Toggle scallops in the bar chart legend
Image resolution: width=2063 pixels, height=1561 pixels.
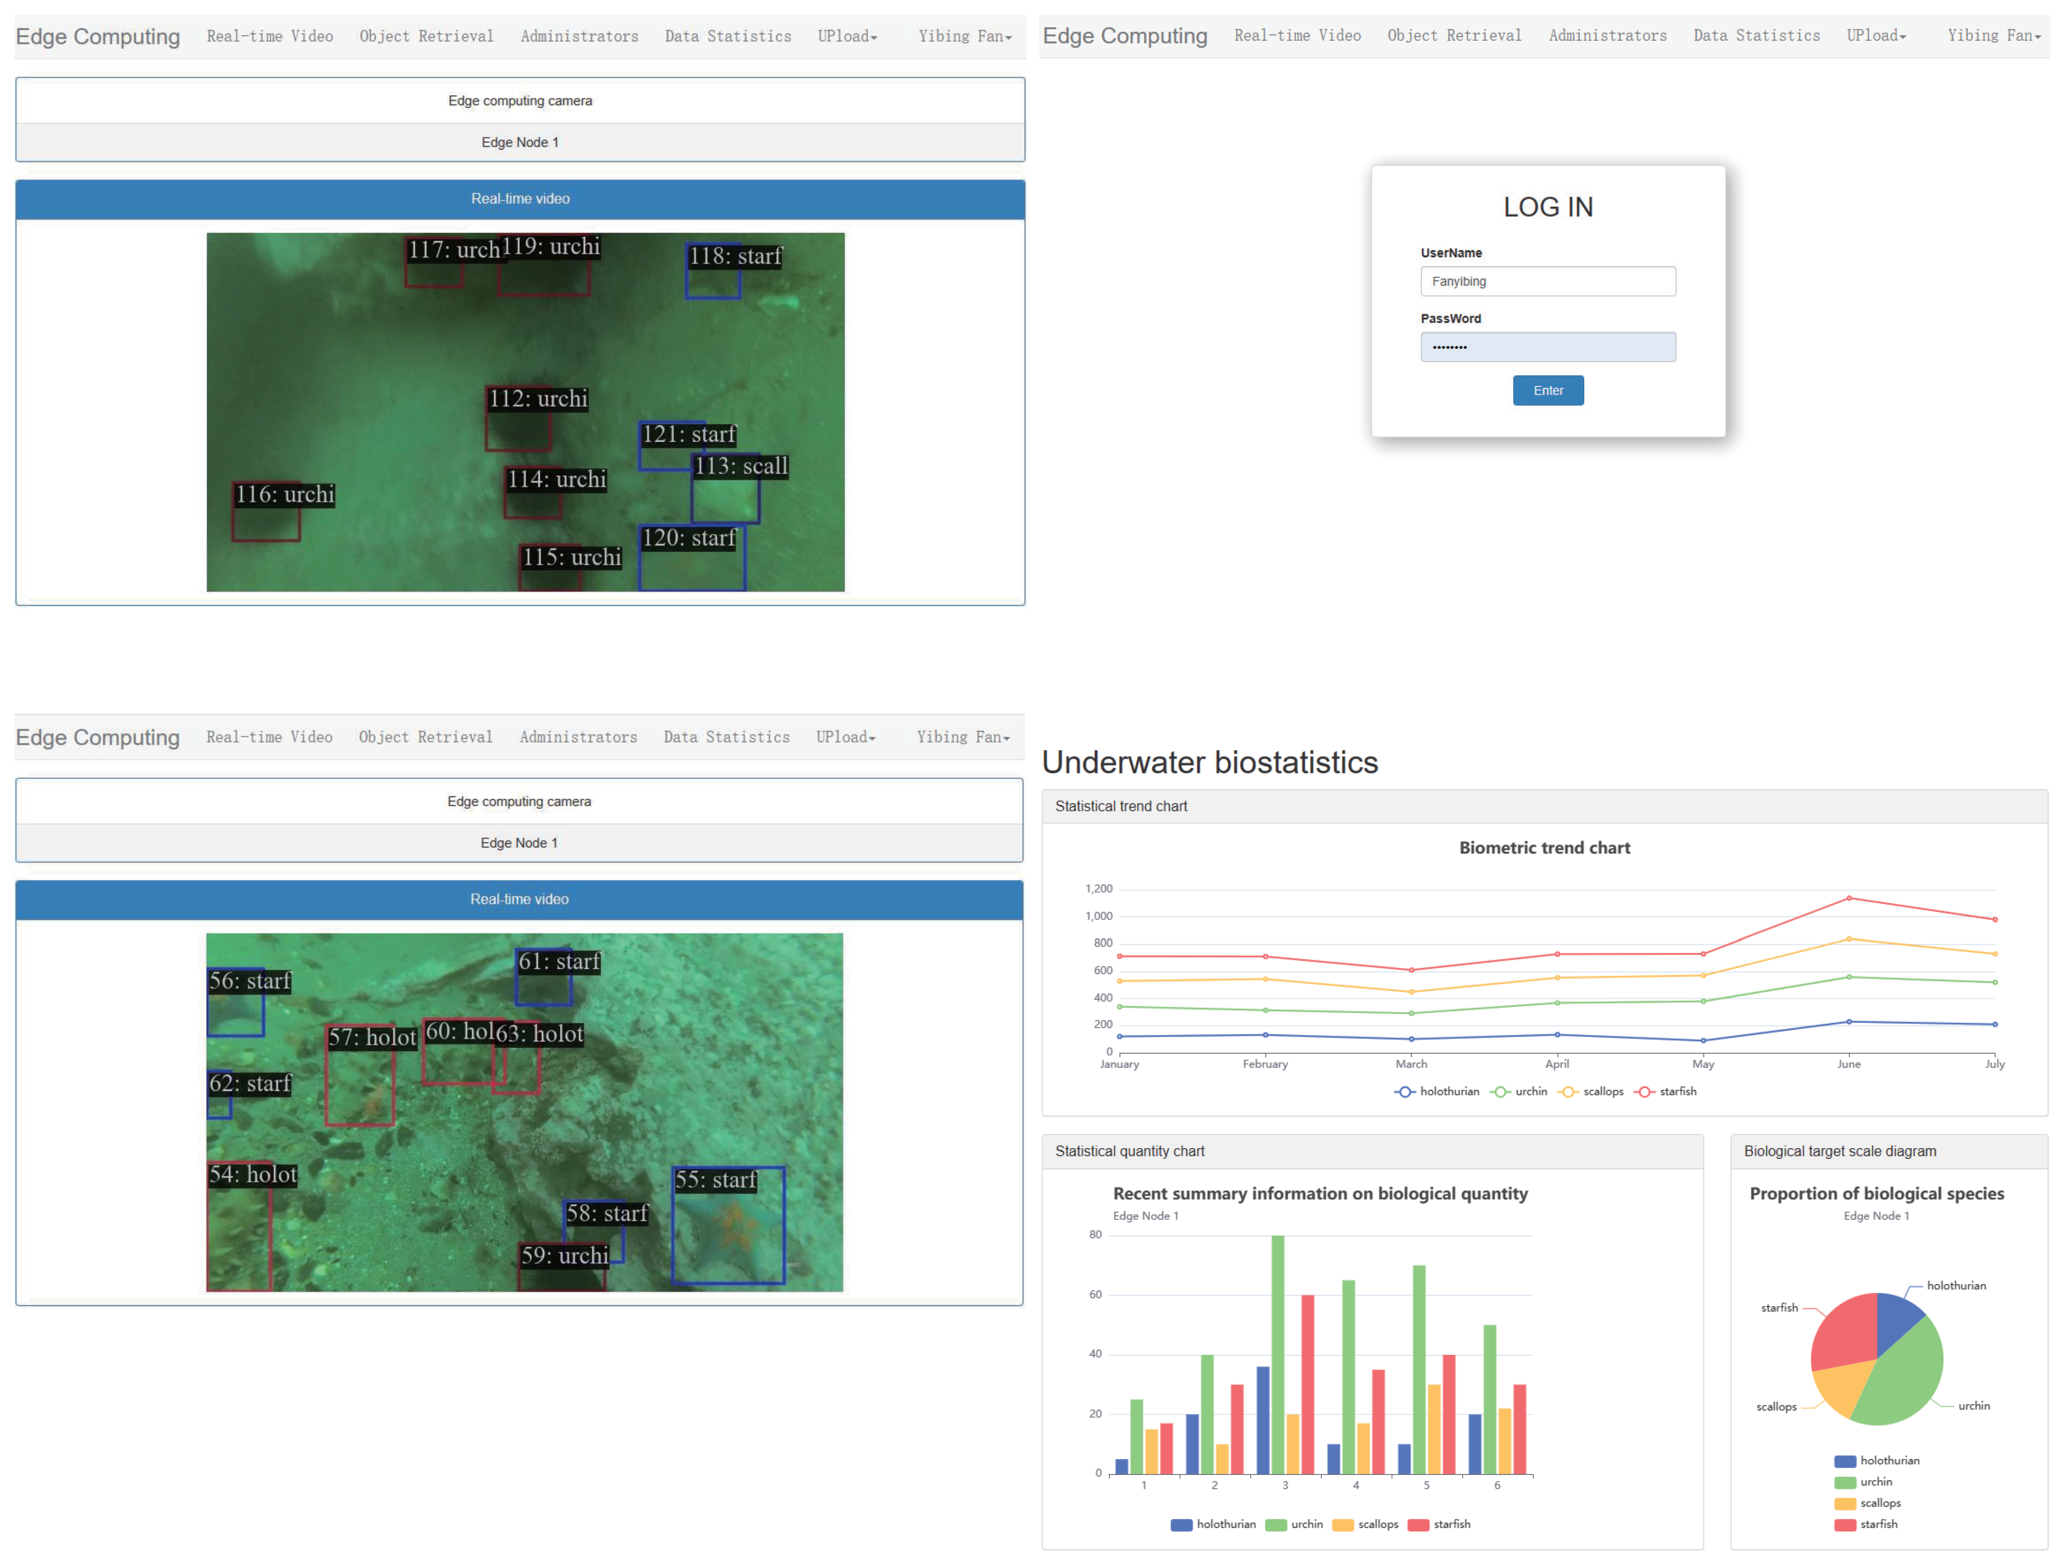[x=1366, y=1524]
